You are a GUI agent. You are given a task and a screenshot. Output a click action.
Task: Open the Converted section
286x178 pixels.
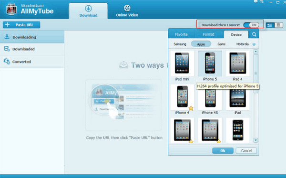click(32, 62)
